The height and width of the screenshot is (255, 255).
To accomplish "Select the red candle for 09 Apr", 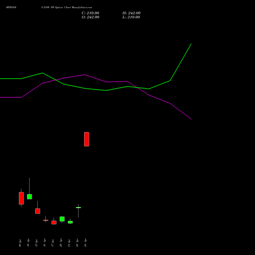I will [21, 198].
